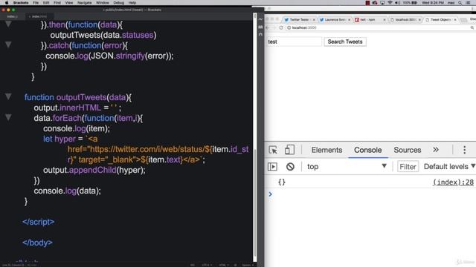This screenshot has height=267, width=476.
Task: Click the AirPlay display icon in menu bar
Action: [x=382, y=3]
